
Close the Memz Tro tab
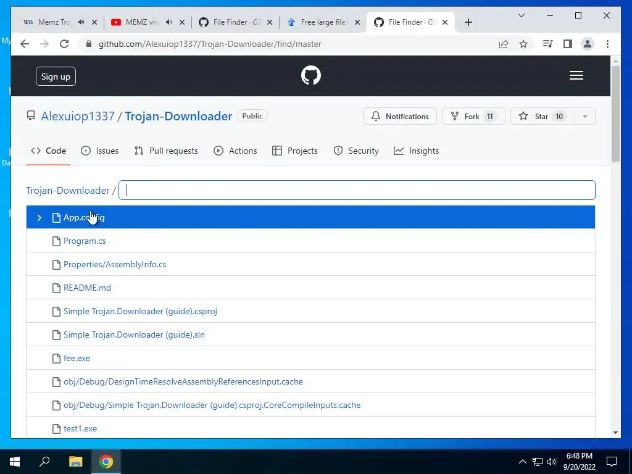click(x=94, y=22)
